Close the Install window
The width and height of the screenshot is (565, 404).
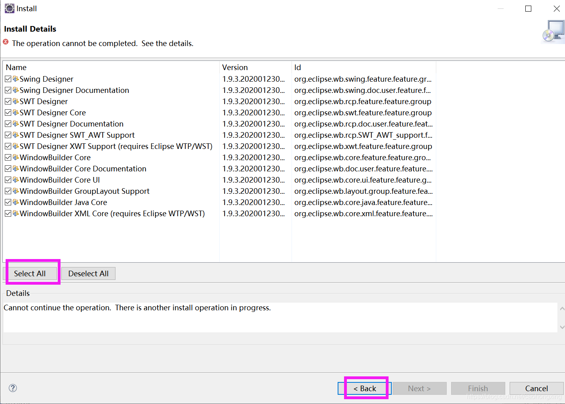(x=557, y=8)
